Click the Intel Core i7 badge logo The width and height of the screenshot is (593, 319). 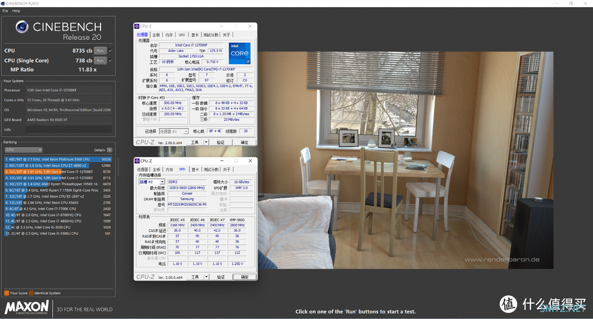pos(240,53)
